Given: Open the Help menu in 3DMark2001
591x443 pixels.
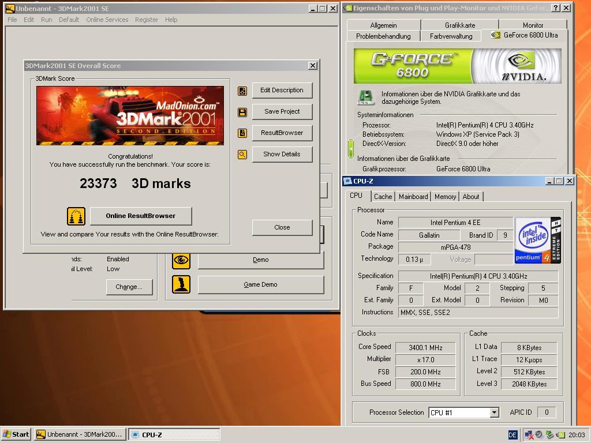Looking at the screenshot, I should [171, 20].
